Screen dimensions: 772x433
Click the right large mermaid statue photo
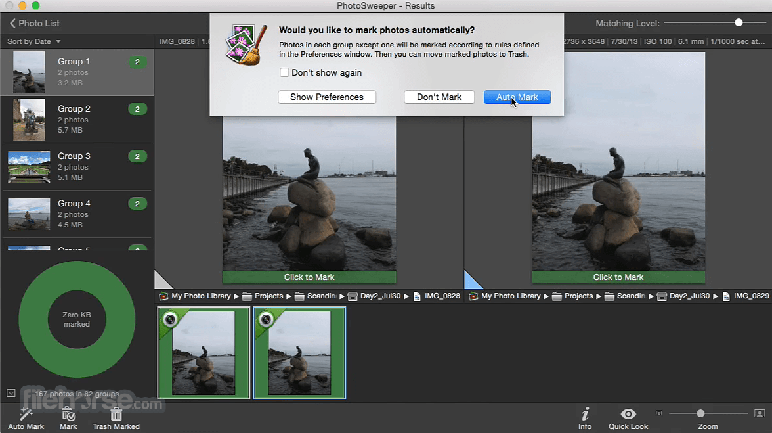click(618, 162)
